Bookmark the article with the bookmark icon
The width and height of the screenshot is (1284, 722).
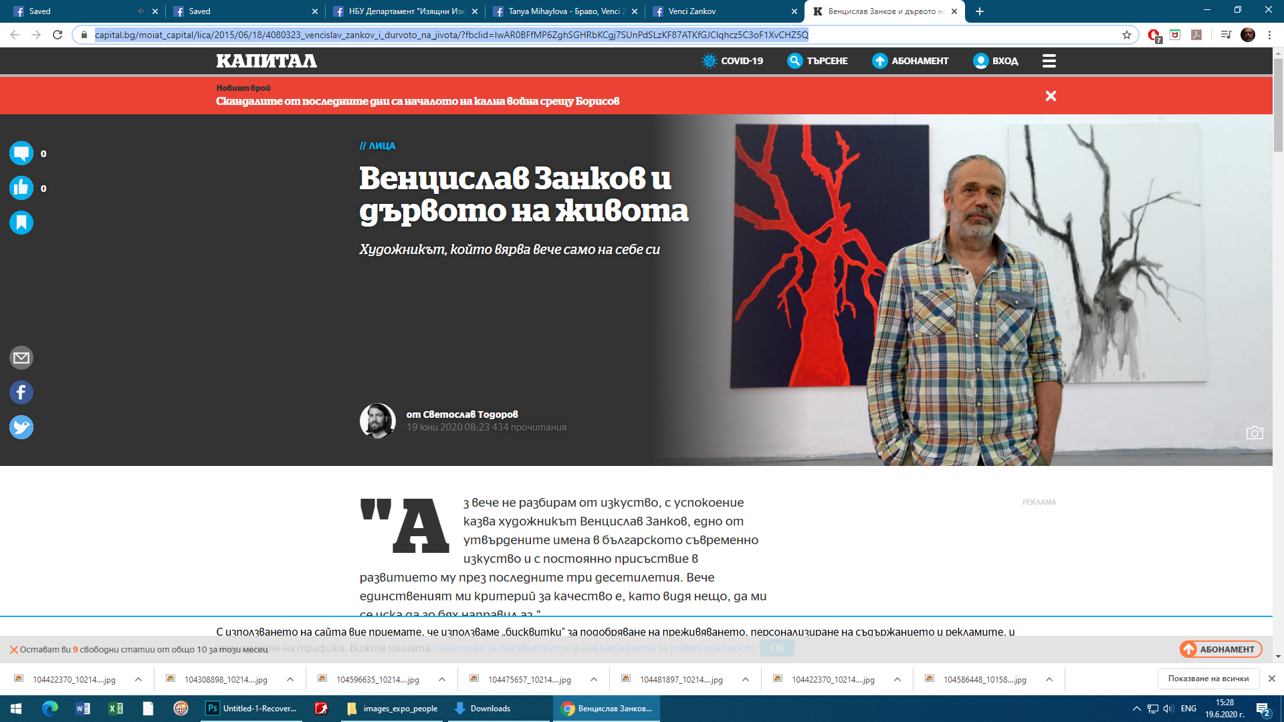coord(21,223)
